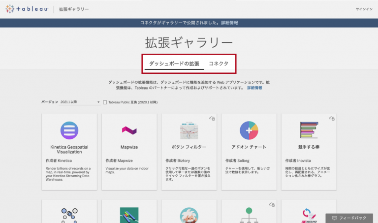Click 作成者 Kinetica text

[x=59, y=160]
